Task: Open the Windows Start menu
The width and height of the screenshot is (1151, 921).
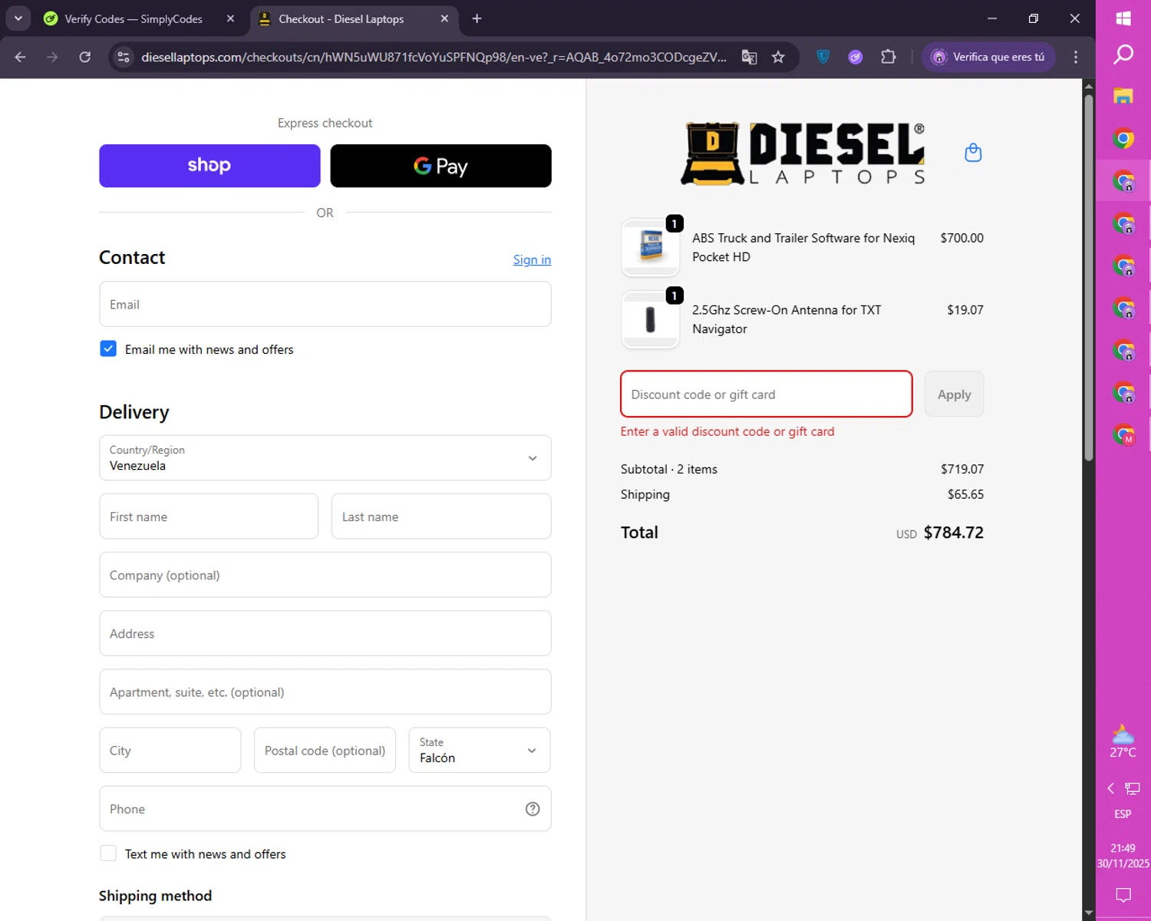Action: click(1123, 18)
